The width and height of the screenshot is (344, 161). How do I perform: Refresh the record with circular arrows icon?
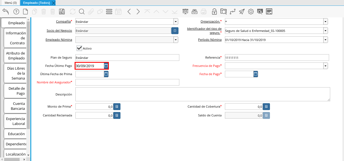tap(72, 12)
